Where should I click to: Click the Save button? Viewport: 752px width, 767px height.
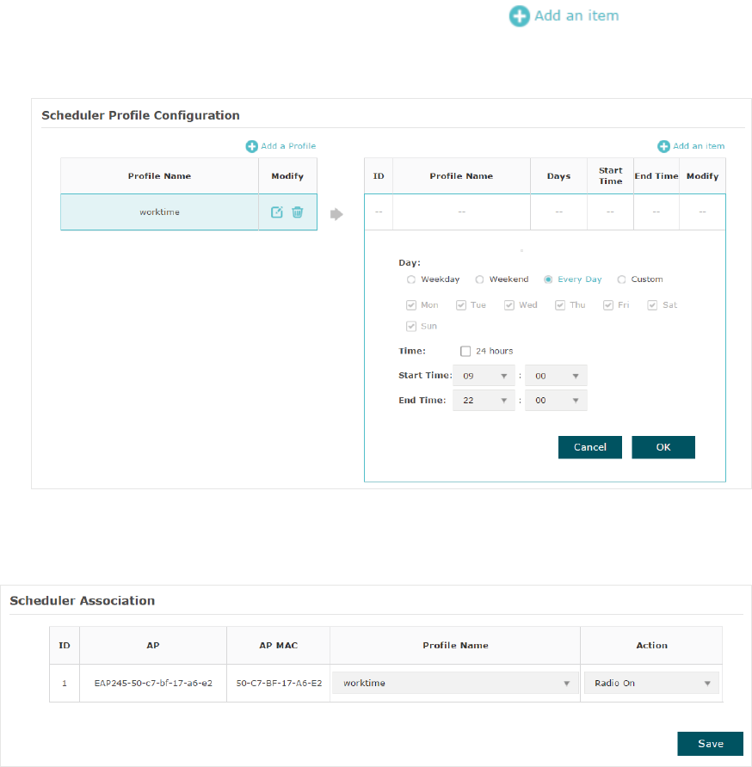[x=711, y=744]
